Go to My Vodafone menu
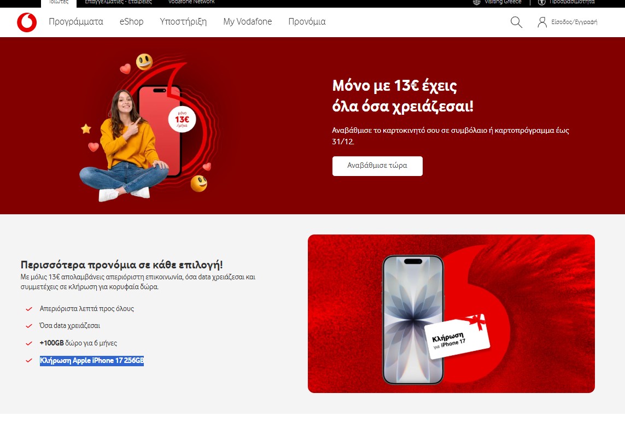Screen dimensions: 625x428 [x=247, y=22]
